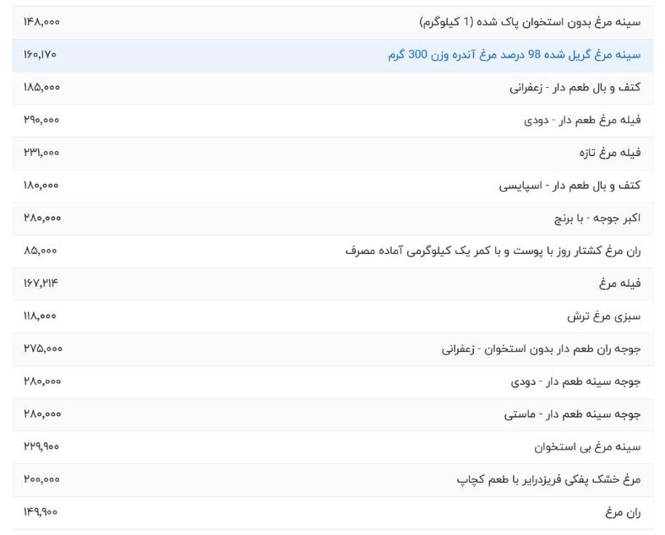The height and width of the screenshot is (535, 665).
Task: Select row مرغ خشک پفکی فریزدرایر
Action: click(x=333, y=480)
